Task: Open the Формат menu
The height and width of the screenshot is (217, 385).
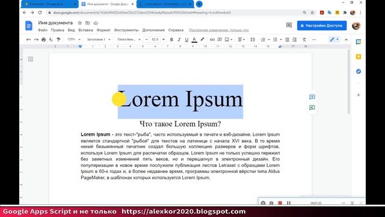Action: point(103,30)
